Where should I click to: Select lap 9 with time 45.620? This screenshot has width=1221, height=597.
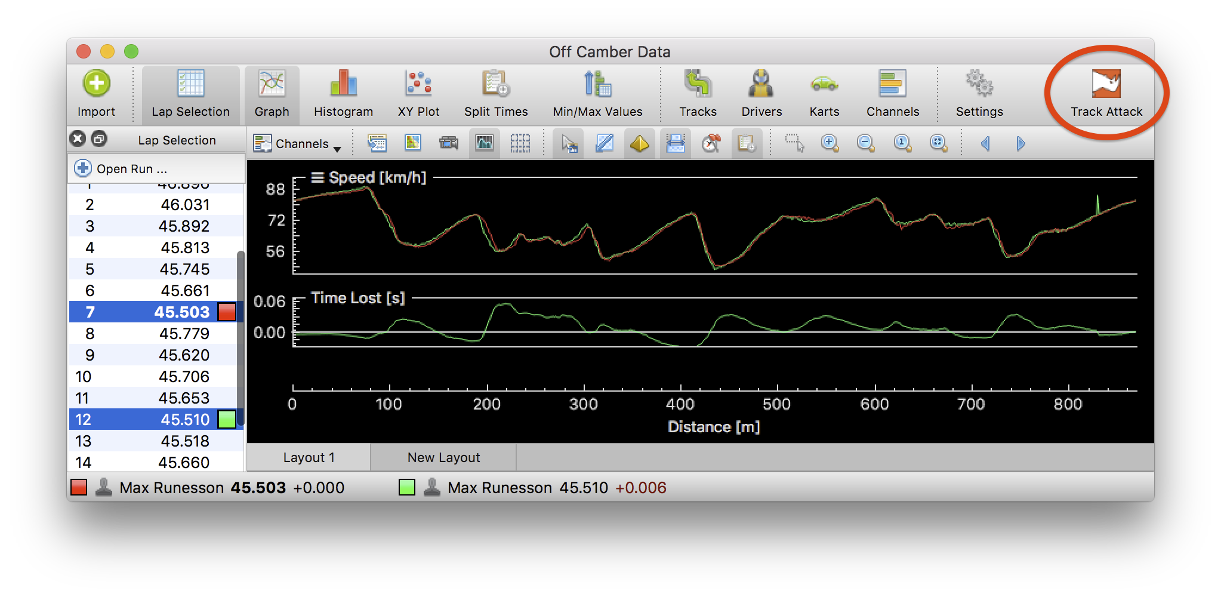(x=153, y=355)
